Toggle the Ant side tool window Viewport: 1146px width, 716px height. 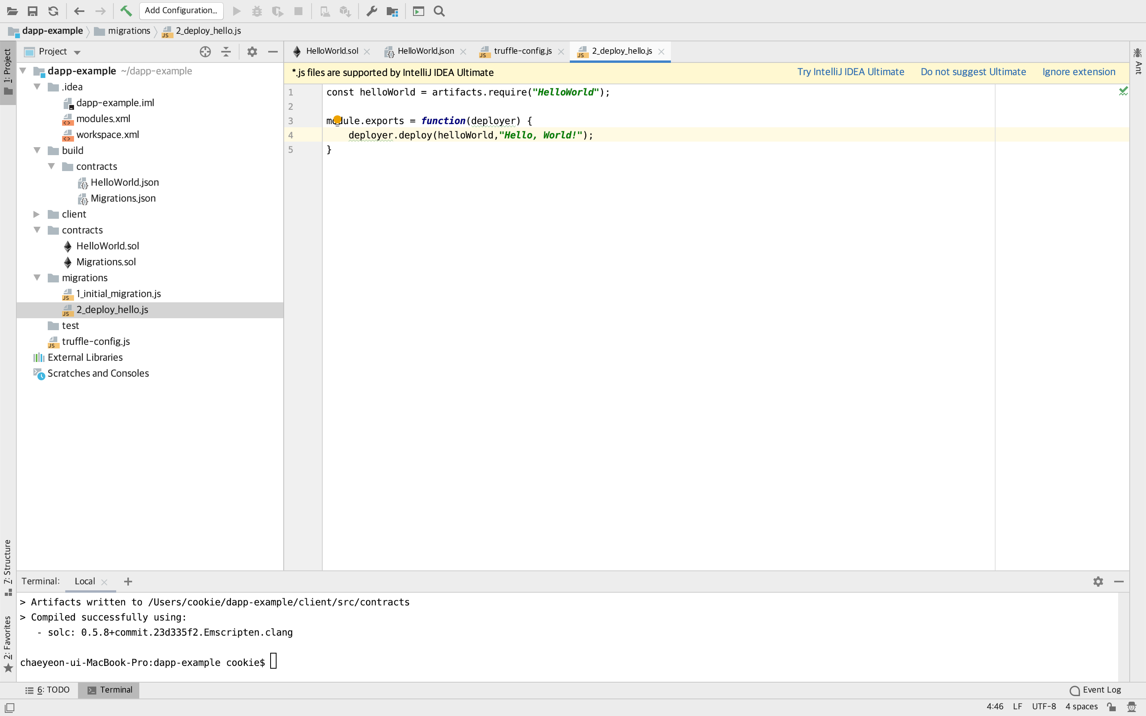[x=1138, y=61]
